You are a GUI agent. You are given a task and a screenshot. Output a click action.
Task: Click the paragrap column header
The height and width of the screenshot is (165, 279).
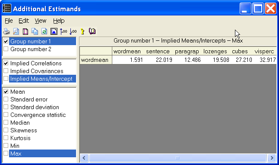coord(187,51)
